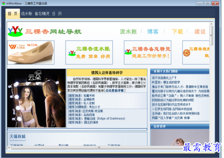Screen dimensions: 224x158
Task: Click the mWorkbox title bar app icon
Action: (3, 3)
